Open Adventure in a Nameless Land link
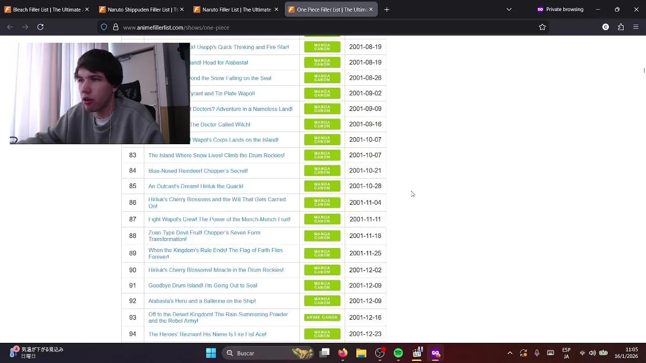The height and width of the screenshot is (363, 646). [241, 109]
